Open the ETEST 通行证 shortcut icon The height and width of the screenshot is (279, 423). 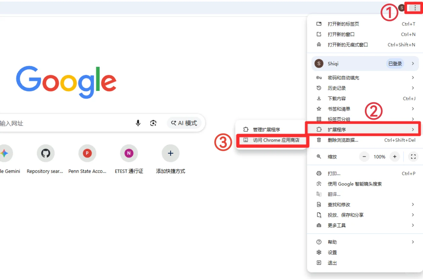click(x=129, y=153)
